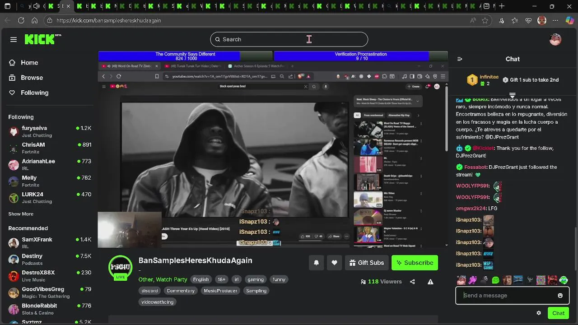The width and height of the screenshot is (578, 325).
Task: Select the English language tag
Action: [x=201, y=279]
